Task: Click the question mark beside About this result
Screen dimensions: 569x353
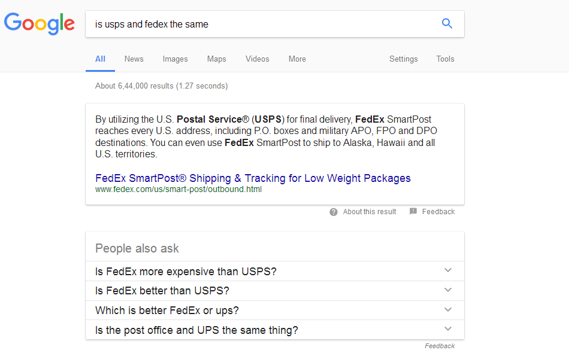Action: coord(334,211)
